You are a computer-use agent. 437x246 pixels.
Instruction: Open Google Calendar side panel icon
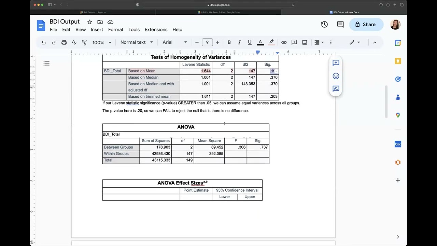tap(398, 43)
